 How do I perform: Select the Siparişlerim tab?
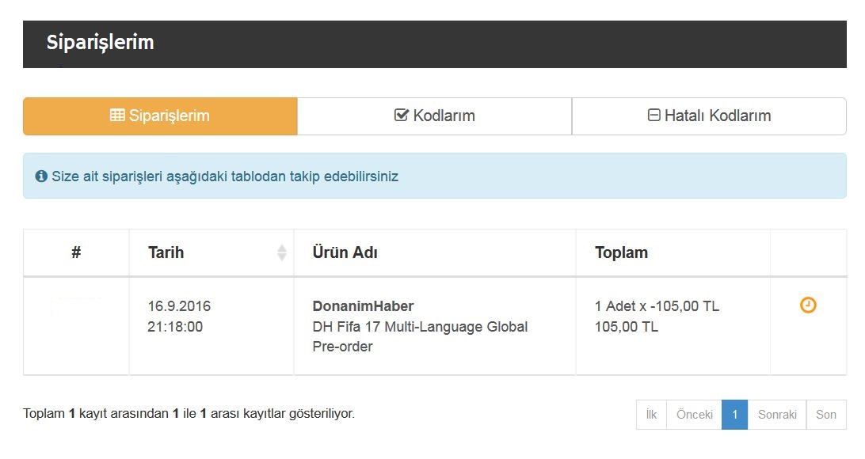160,116
